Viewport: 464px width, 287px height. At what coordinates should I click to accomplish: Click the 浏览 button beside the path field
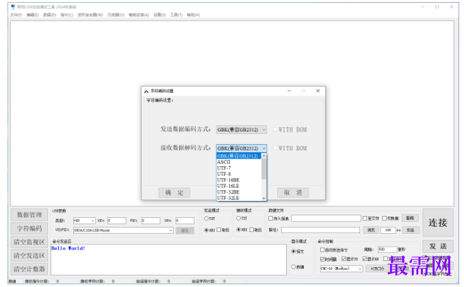pos(371,230)
